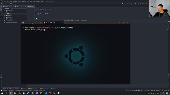Click the intention lightbulb in the editor

tap(36, 19)
